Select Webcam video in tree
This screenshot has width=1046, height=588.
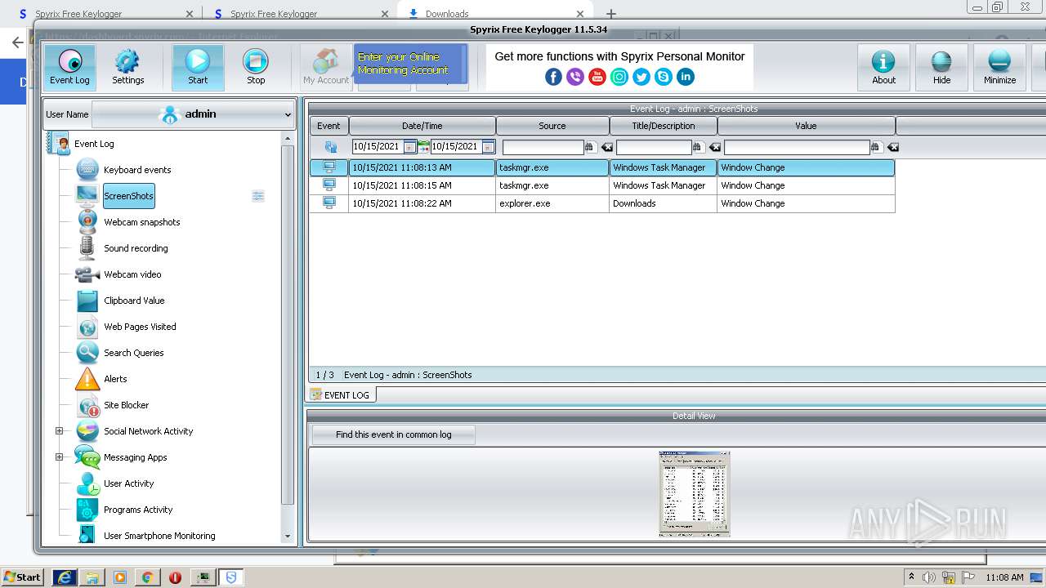[132, 274]
